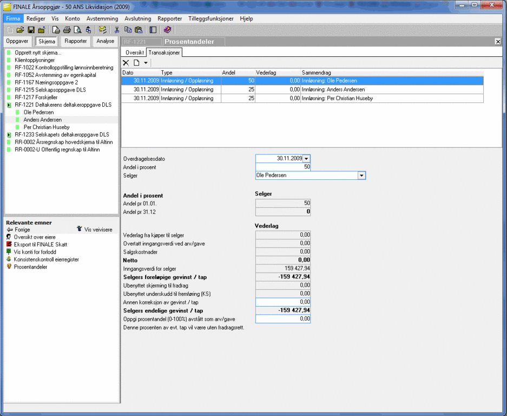Open the Avstemming menu

tap(102, 19)
